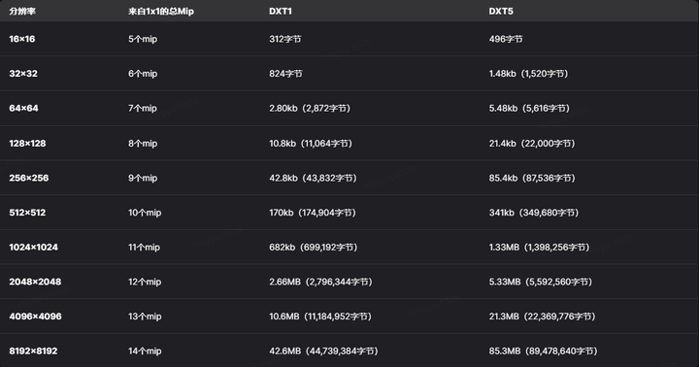The image size is (699, 367).
Task: Click the 5个mip cell
Action: (x=143, y=39)
